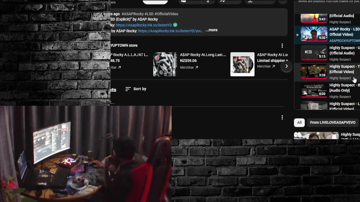The height and width of the screenshot is (202, 360).
Task: Select the From LIVELOVEASAPVEVO chip
Action: pyautogui.click(x=333, y=122)
